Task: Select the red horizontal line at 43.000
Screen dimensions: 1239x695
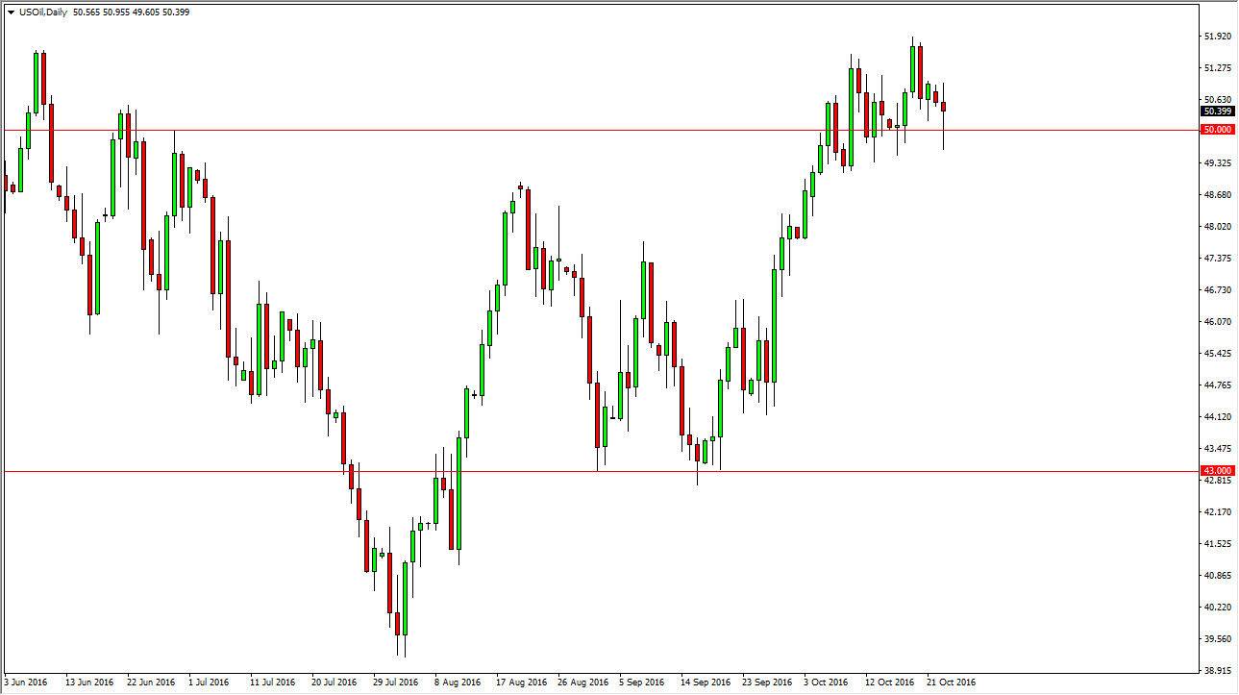Action: (x=601, y=471)
